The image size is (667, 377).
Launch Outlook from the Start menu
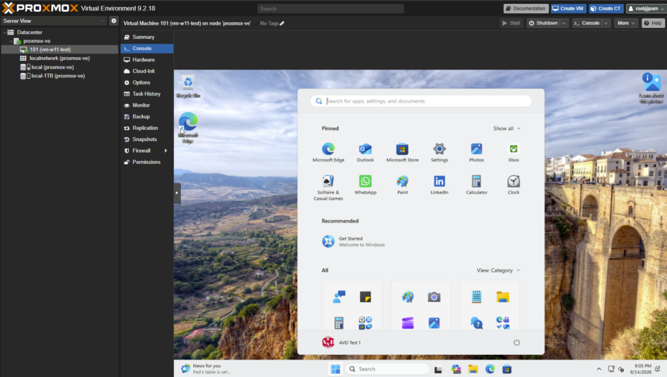[365, 152]
